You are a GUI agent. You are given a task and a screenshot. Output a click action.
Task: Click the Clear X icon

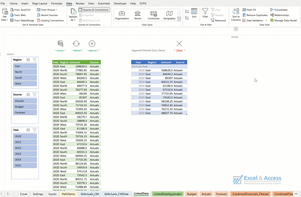[179, 44]
